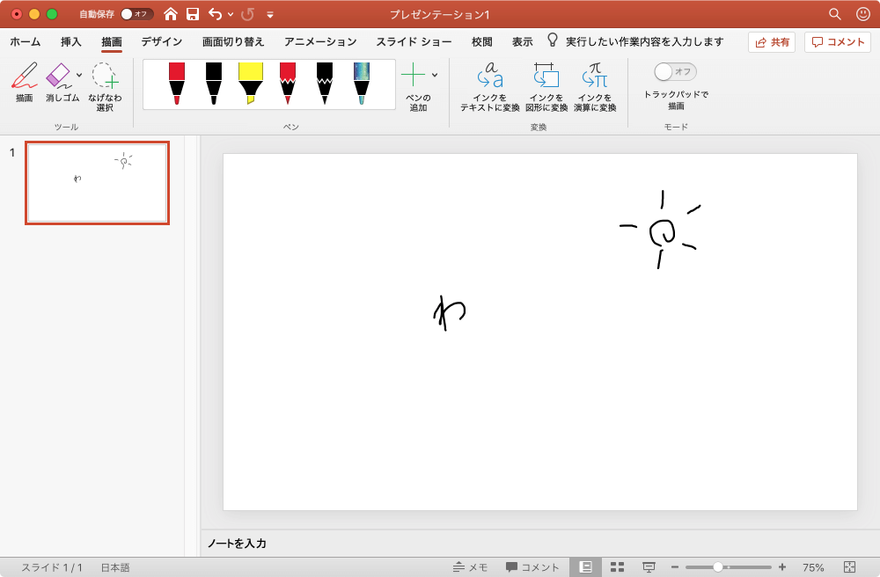Open the Undo history dropdown arrow
This screenshot has height=577, width=880.
point(231,15)
